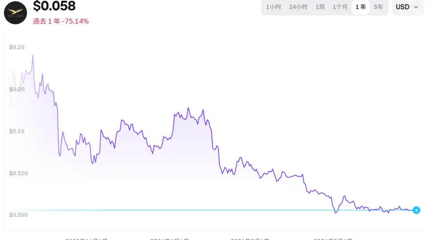The width and height of the screenshot is (428, 240).
Task: Expand currency list via chevron arrow
Action: tap(416, 7)
